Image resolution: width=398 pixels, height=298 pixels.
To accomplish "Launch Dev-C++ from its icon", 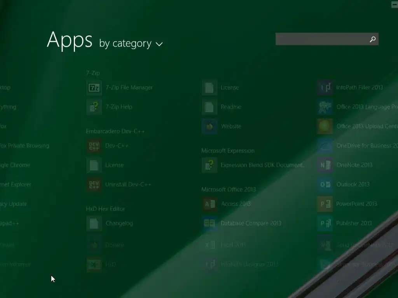I will click(94, 146).
